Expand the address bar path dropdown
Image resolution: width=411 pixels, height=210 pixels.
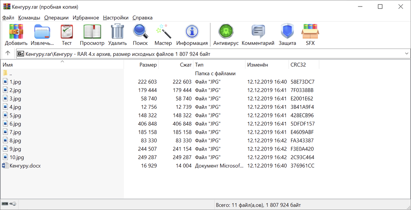(x=407, y=54)
